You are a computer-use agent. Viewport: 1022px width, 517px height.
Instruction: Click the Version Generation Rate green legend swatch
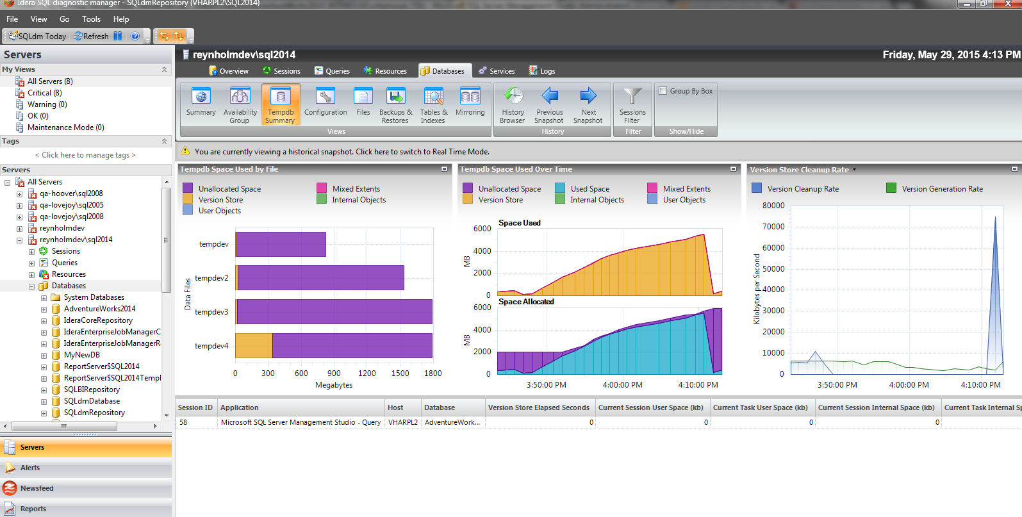(x=891, y=188)
